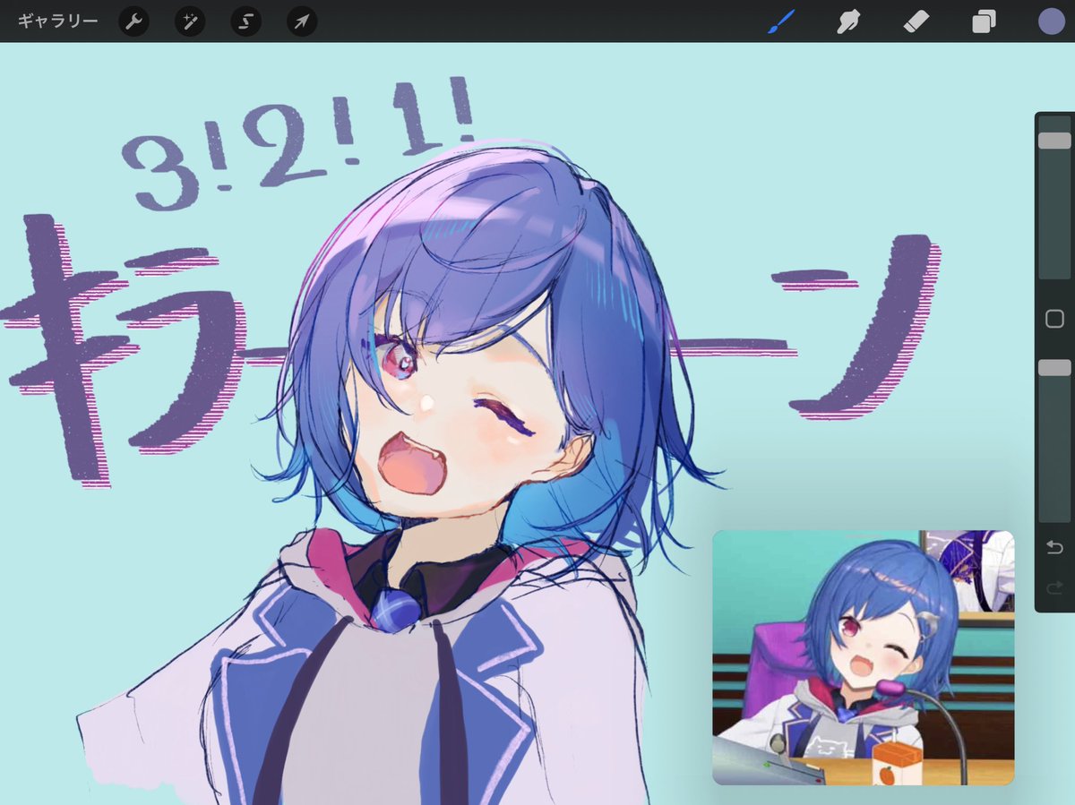This screenshot has height=805, width=1075.
Task: Click the brush opacity slider handle
Action: (1054, 368)
